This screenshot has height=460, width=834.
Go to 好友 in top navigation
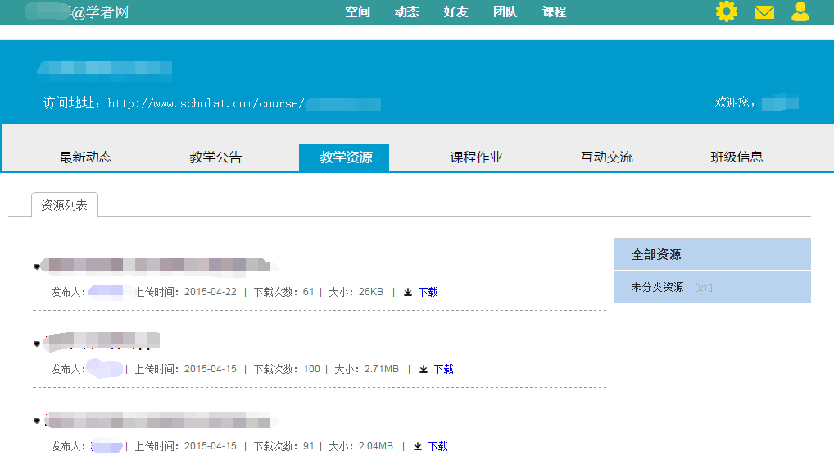[456, 12]
